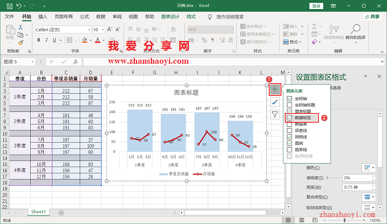
Task: Click the 图表标题 chart title
Action: click(x=186, y=93)
